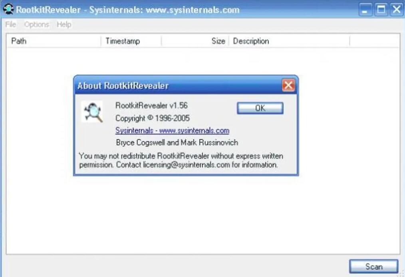405x277 pixels.
Task: Open the File menu
Action: pos(11,24)
